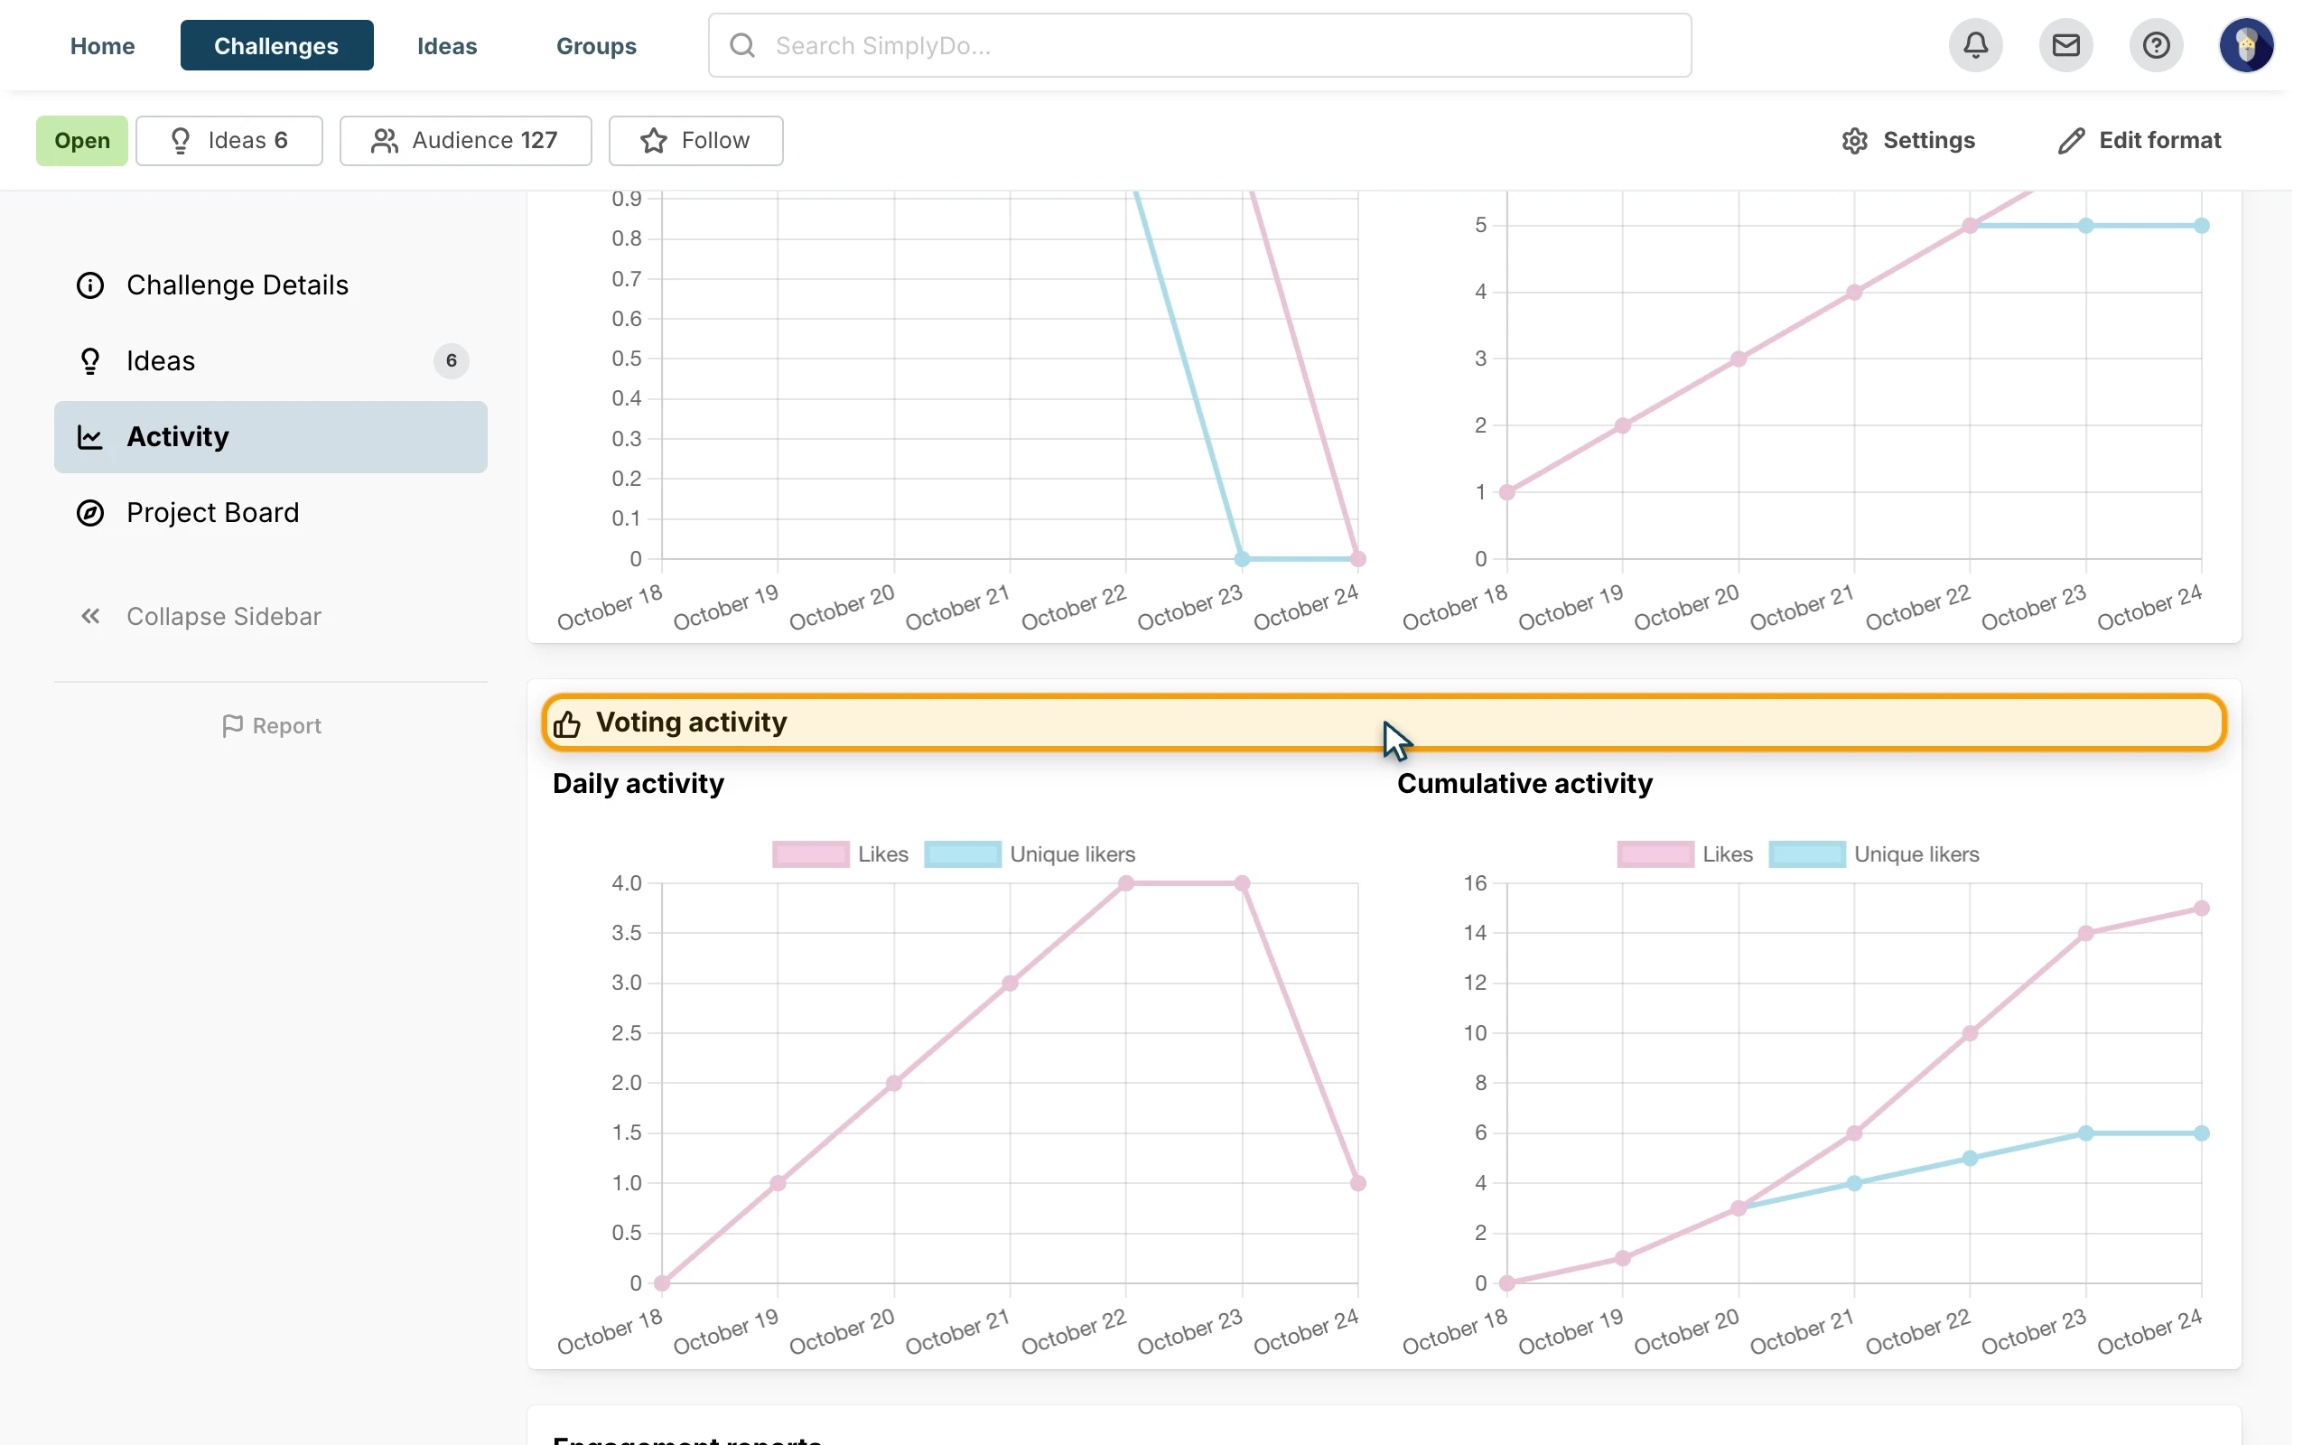This screenshot has height=1445, width=2312.
Task: Click the Audience people icon
Action: [x=384, y=141]
